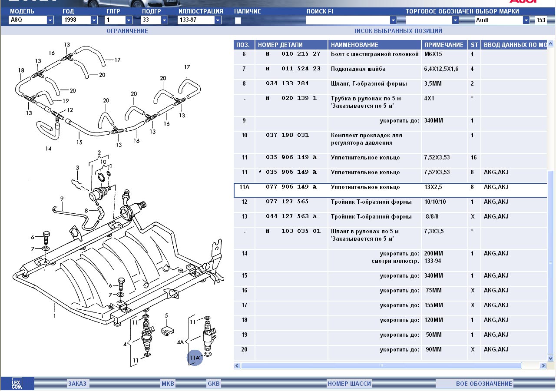Expand the ПОДГР dropdown showing 33
The width and height of the screenshot is (556, 391).
[x=164, y=20]
